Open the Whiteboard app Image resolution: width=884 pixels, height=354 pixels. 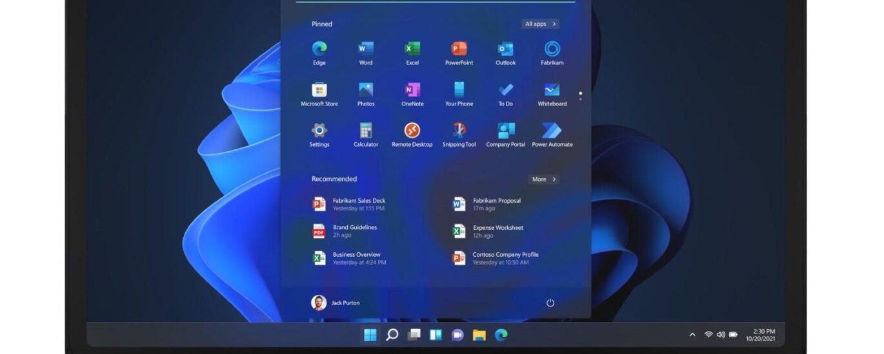point(552,95)
